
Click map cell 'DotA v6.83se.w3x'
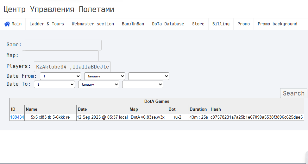point(148,117)
